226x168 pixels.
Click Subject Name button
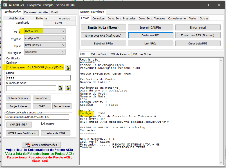point(18,106)
